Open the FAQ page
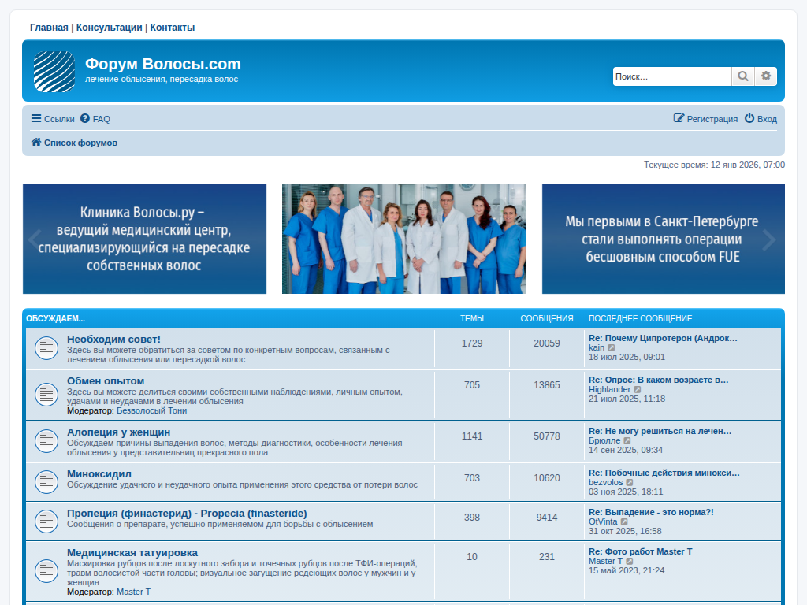 (95, 119)
